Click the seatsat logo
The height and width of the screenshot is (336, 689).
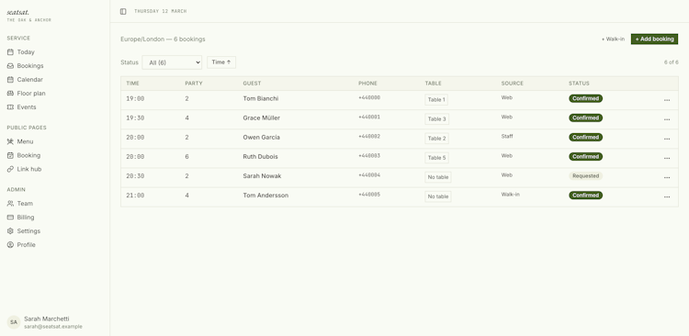pos(18,12)
